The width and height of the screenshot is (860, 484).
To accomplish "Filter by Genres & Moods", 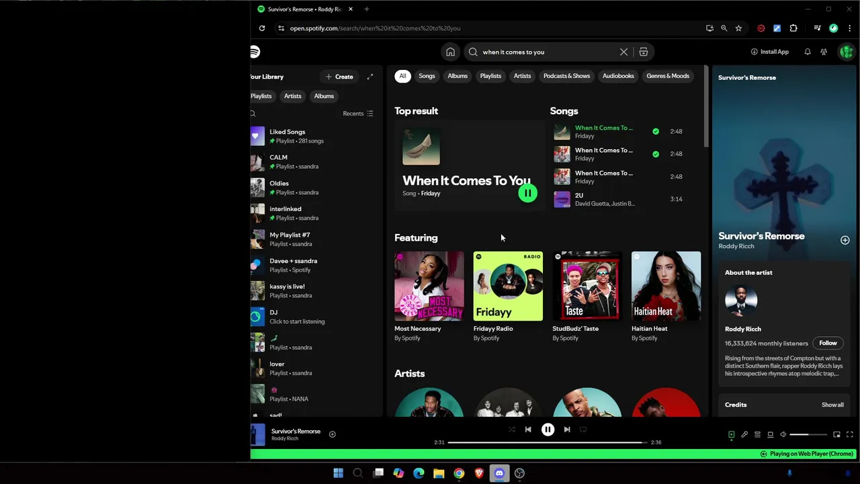I will coord(668,76).
